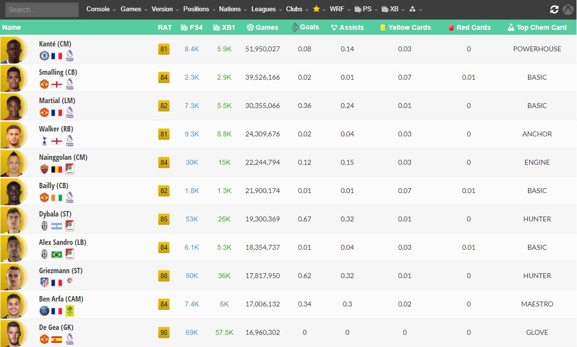The image size is (577, 347).
Task: Click De Gea's XB1 price 57.5K
Action: [x=224, y=332]
